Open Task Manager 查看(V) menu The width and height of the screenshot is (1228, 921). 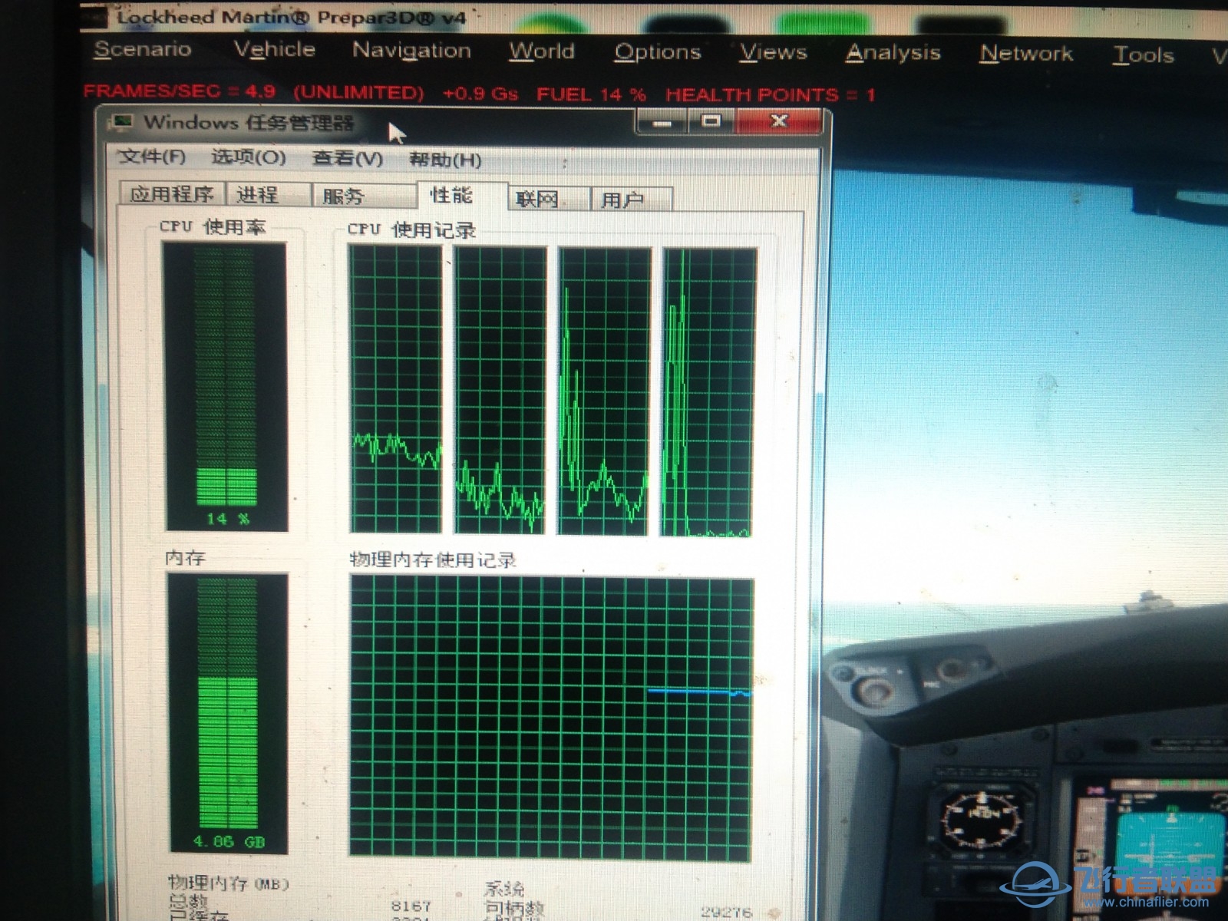[347, 159]
